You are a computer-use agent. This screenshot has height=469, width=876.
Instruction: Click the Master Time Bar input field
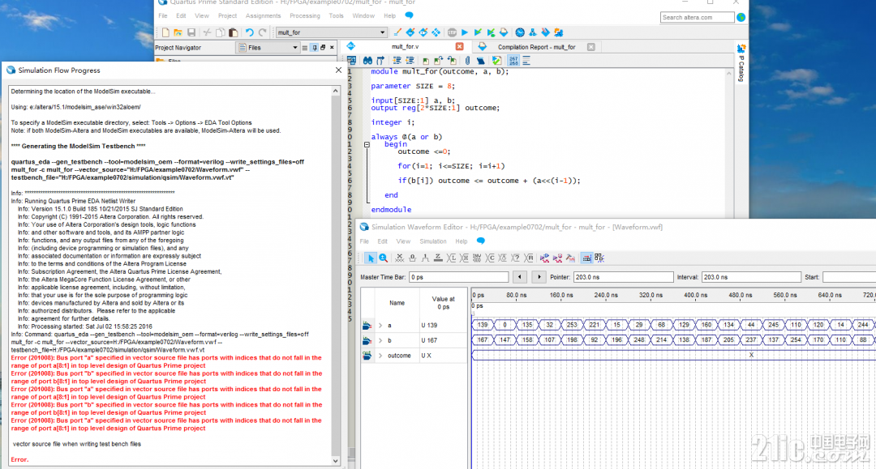(458, 276)
